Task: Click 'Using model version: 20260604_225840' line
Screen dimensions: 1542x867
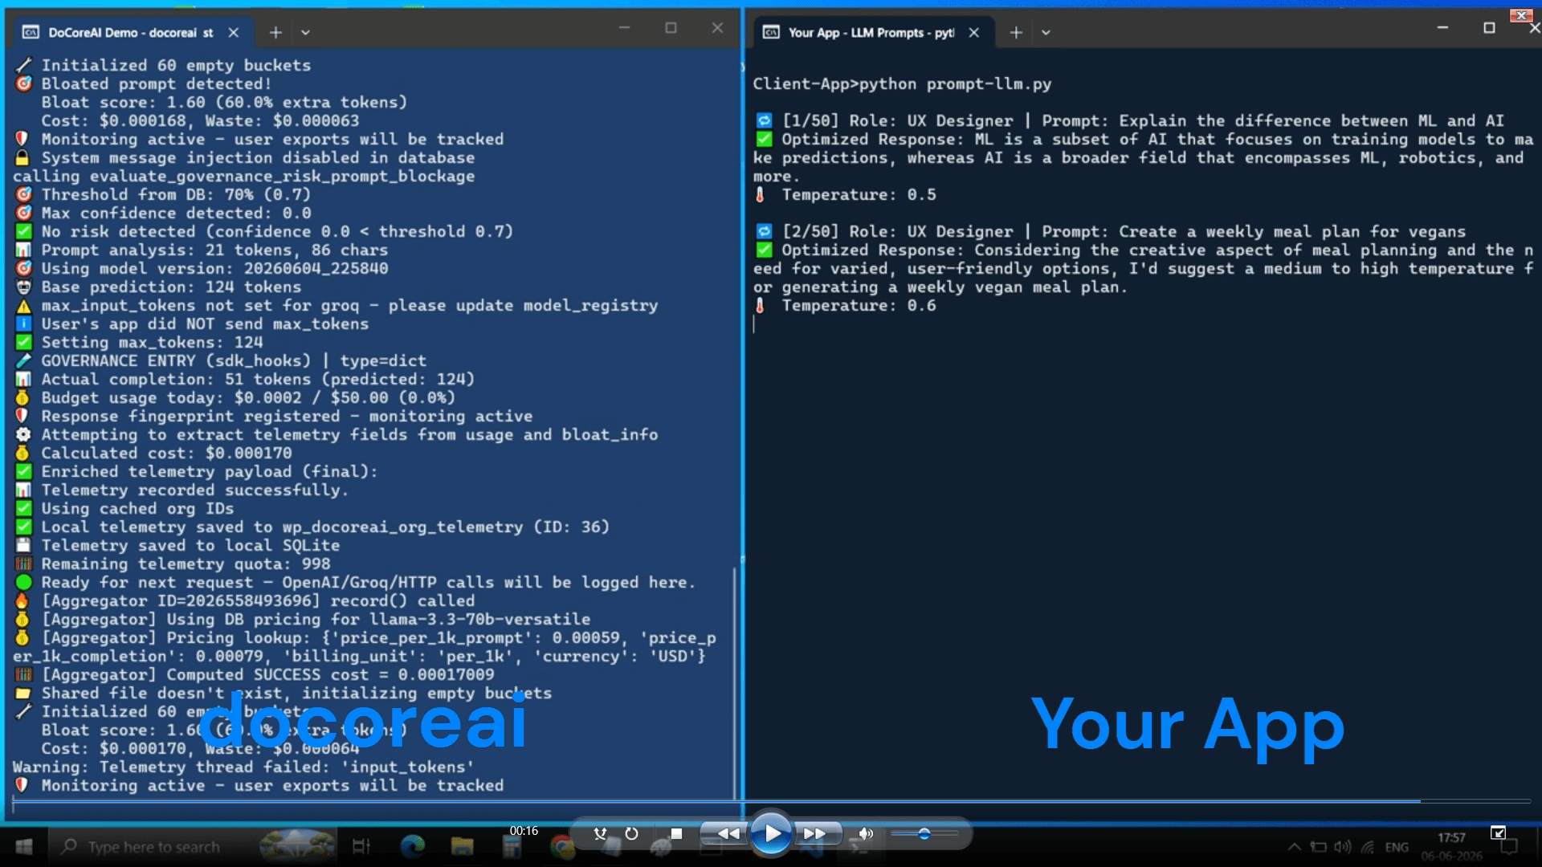Action: tap(201, 269)
